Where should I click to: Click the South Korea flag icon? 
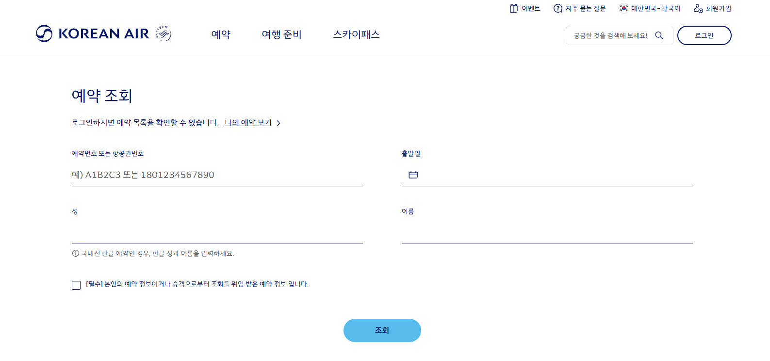click(623, 8)
